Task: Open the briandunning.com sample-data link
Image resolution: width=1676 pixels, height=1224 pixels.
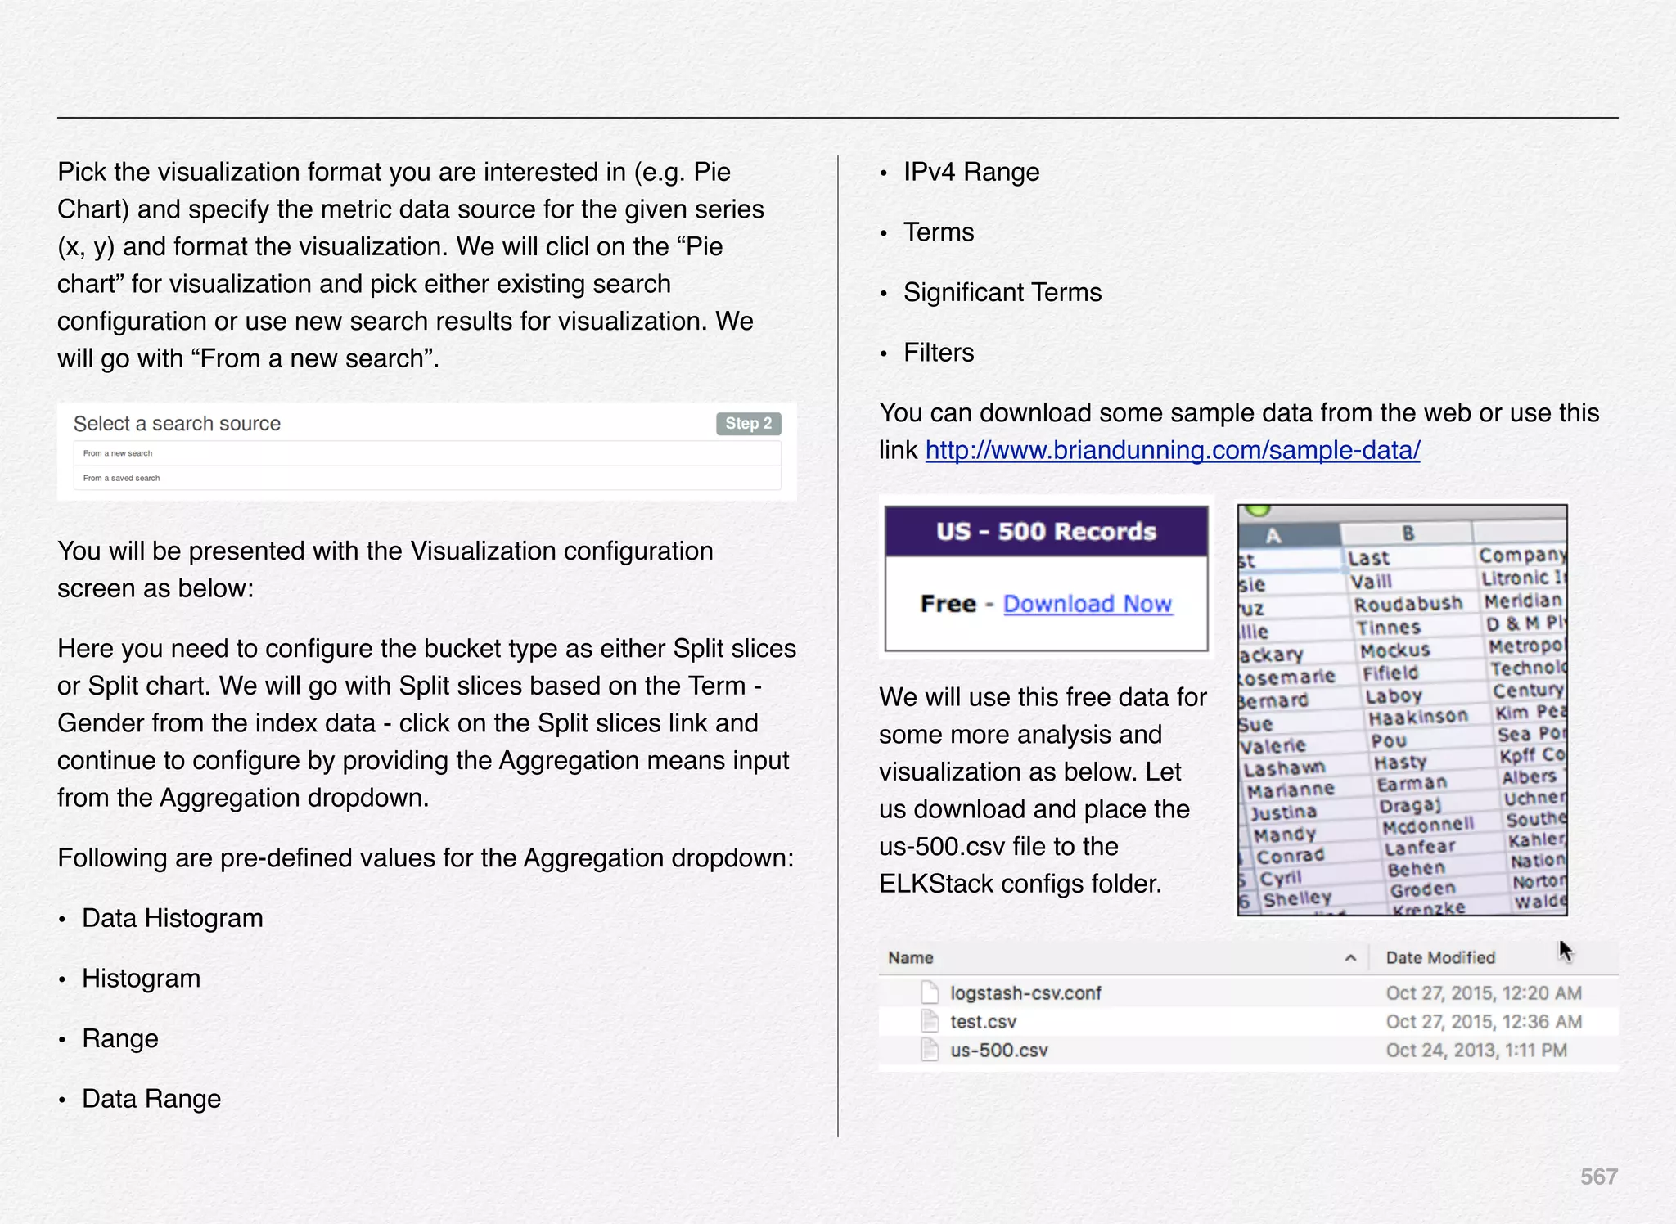Action: (x=1172, y=450)
